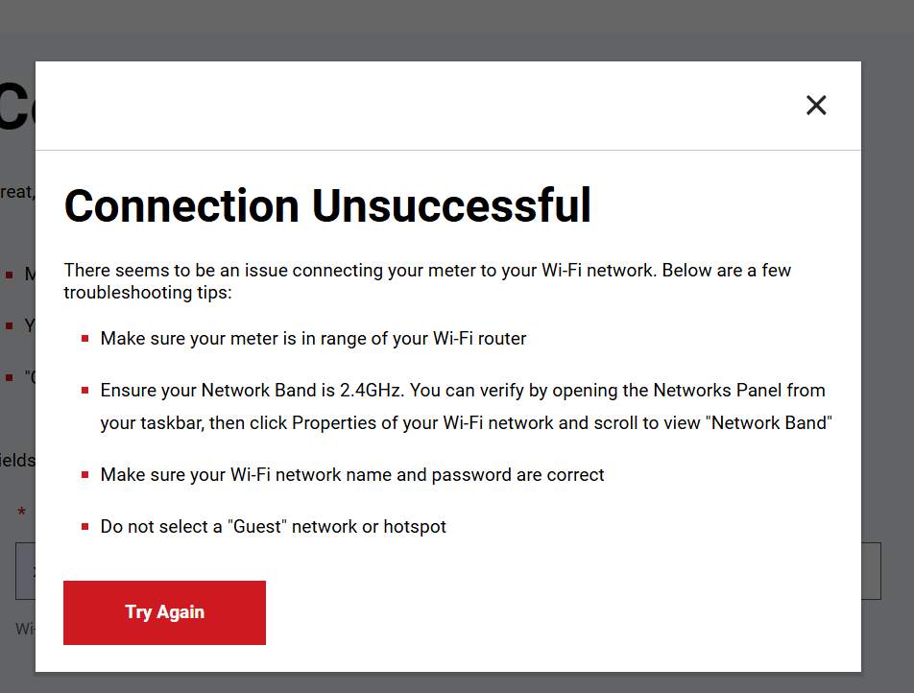Click the red required-field asterisk behind the dialog
The width and height of the screenshot is (914, 693).
tap(21, 514)
